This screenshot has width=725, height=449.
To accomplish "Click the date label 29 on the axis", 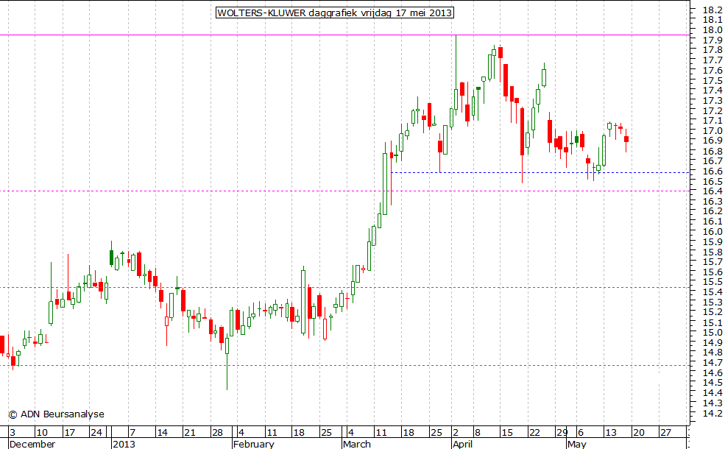I will tap(561, 432).
